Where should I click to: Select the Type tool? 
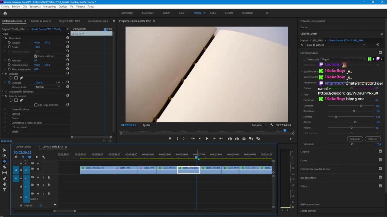[x=5, y=190]
